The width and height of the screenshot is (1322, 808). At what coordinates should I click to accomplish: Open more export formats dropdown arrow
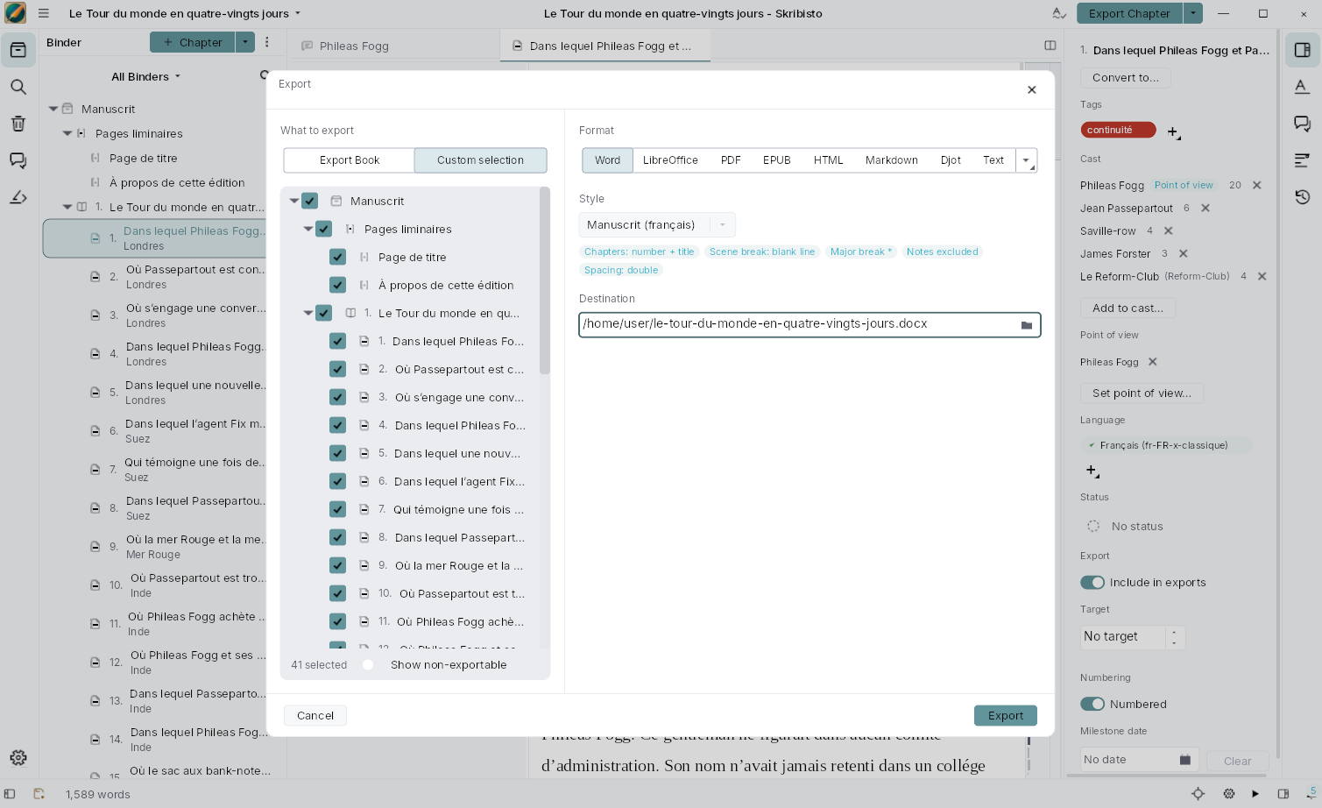point(1027,160)
